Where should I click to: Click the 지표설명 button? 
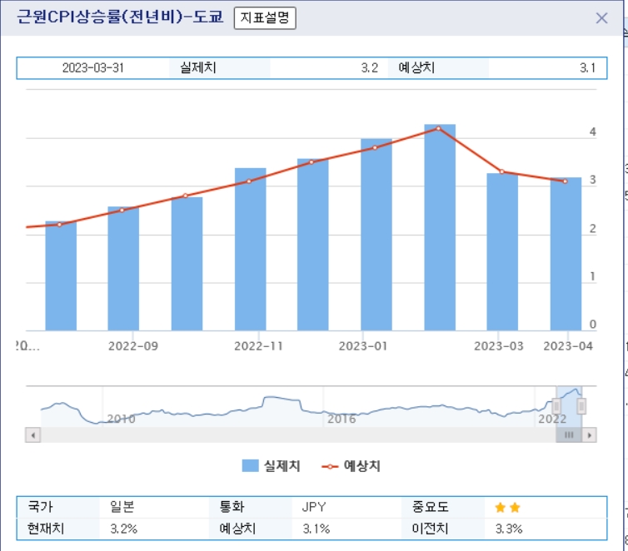265,18
